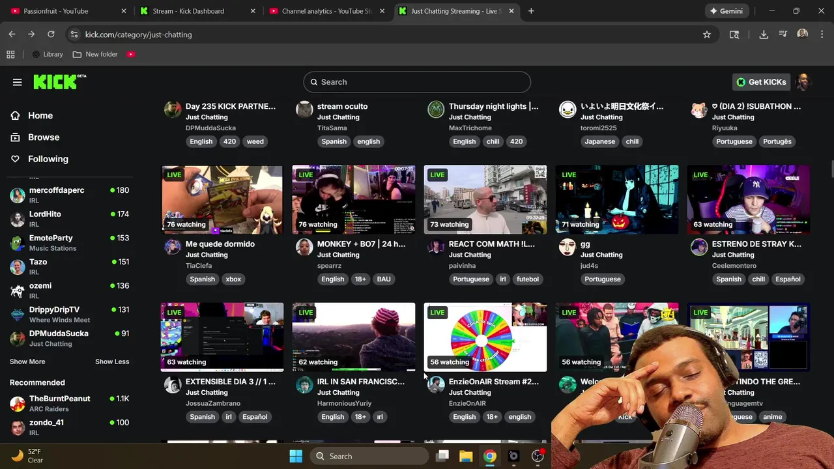Open the Kick hamburger menu
Image resolution: width=834 pixels, height=469 pixels.
(18, 82)
